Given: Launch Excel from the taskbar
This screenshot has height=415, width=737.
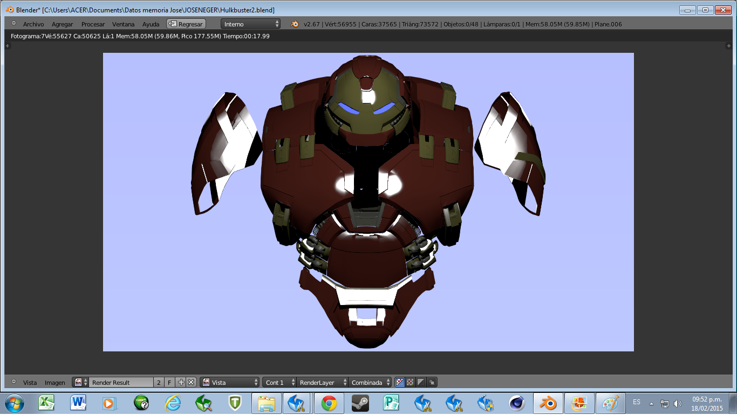Looking at the screenshot, I should 46,403.
